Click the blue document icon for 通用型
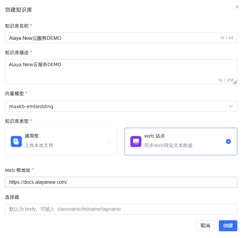 tap(16, 142)
